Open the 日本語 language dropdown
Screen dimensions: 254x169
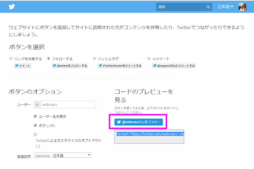point(225,7)
